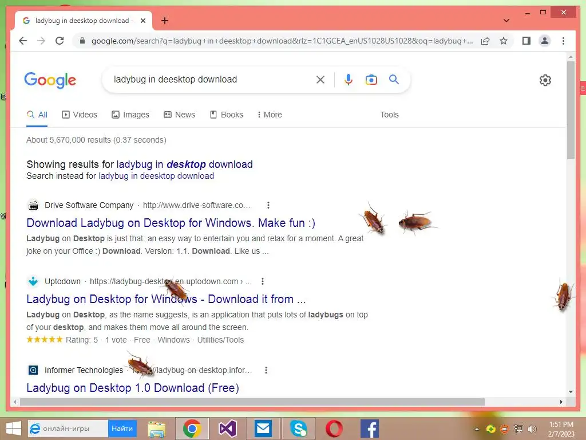
Task: Open the search Tools options
Action: [x=389, y=115]
